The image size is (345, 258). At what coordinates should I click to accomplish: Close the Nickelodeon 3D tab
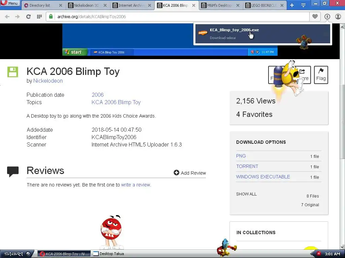pyautogui.click(x=105, y=5)
